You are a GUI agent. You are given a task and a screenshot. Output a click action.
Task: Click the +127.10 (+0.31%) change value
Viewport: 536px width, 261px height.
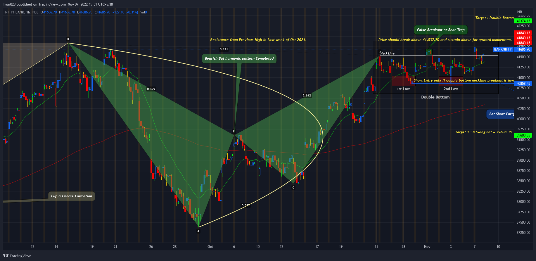tap(125, 12)
